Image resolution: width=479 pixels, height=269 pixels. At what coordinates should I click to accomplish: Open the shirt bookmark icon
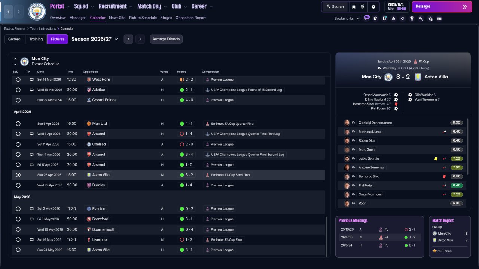(x=375, y=18)
